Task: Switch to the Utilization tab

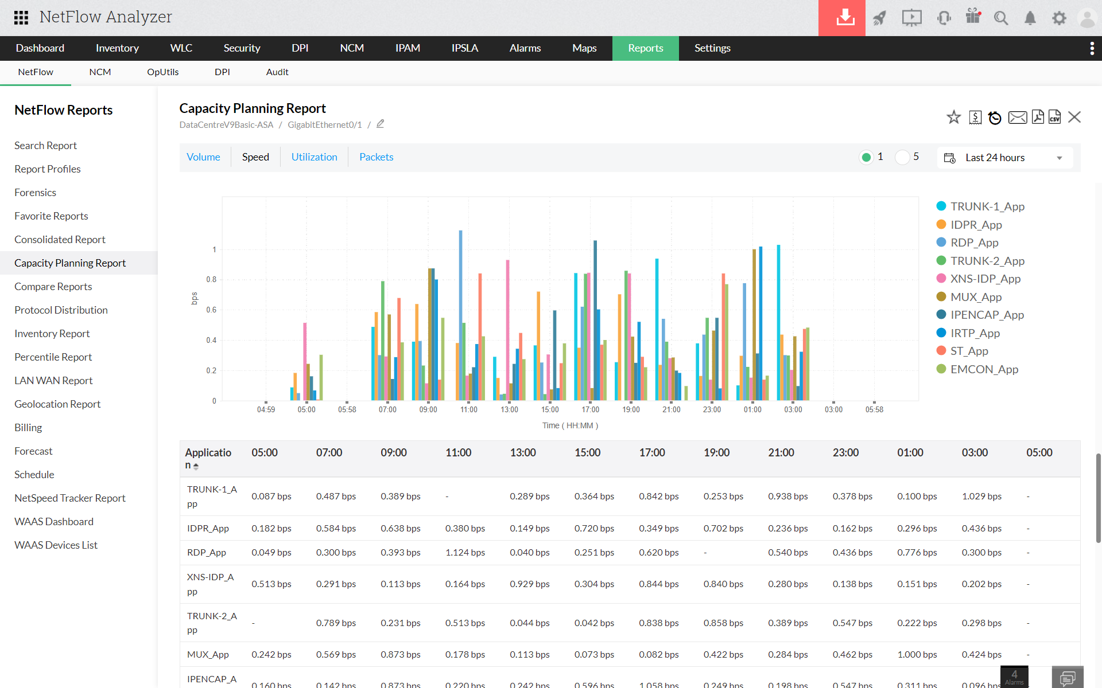Action: pyautogui.click(x=314, y=157)
